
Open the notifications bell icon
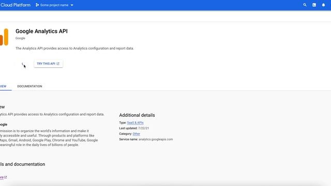tap(323, 5)
